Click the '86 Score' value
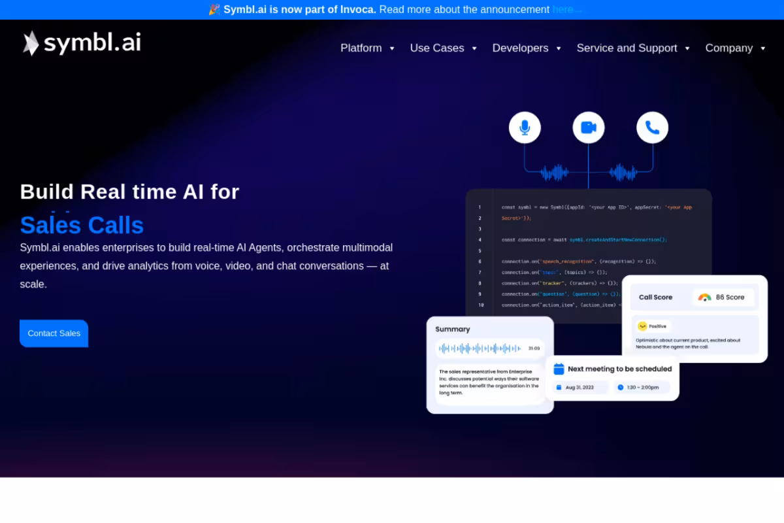Viewport: 784px width, 523px height. [x=730, y=297]
